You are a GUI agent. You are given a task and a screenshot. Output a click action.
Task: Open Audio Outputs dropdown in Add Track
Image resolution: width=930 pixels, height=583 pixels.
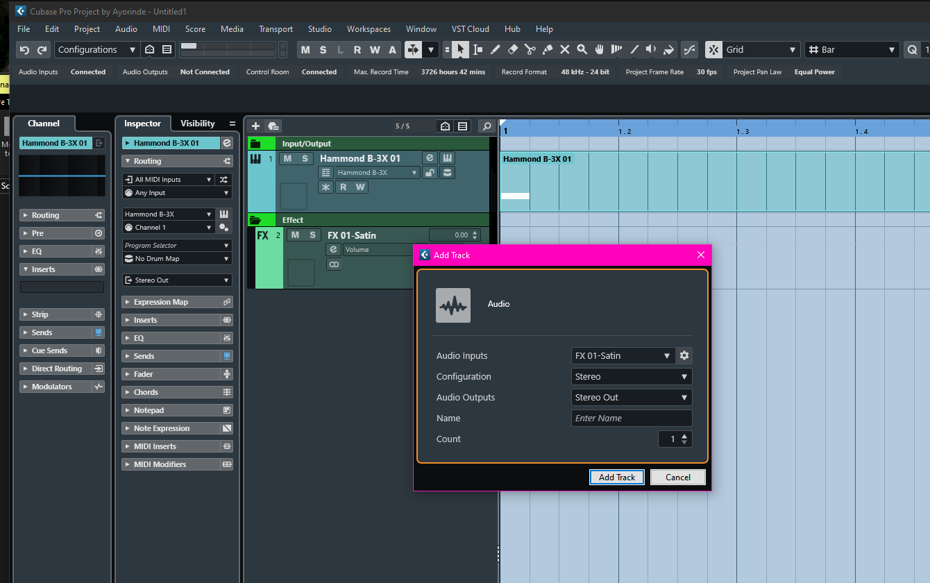(x=632, y=398)
